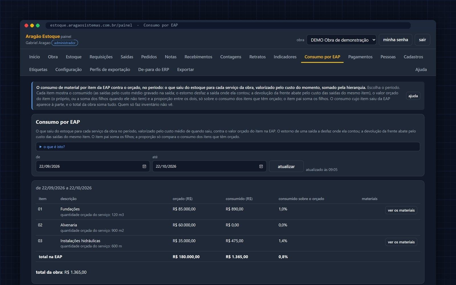
Task: Open the Pedidos tab
Action: tap(149, 57)
